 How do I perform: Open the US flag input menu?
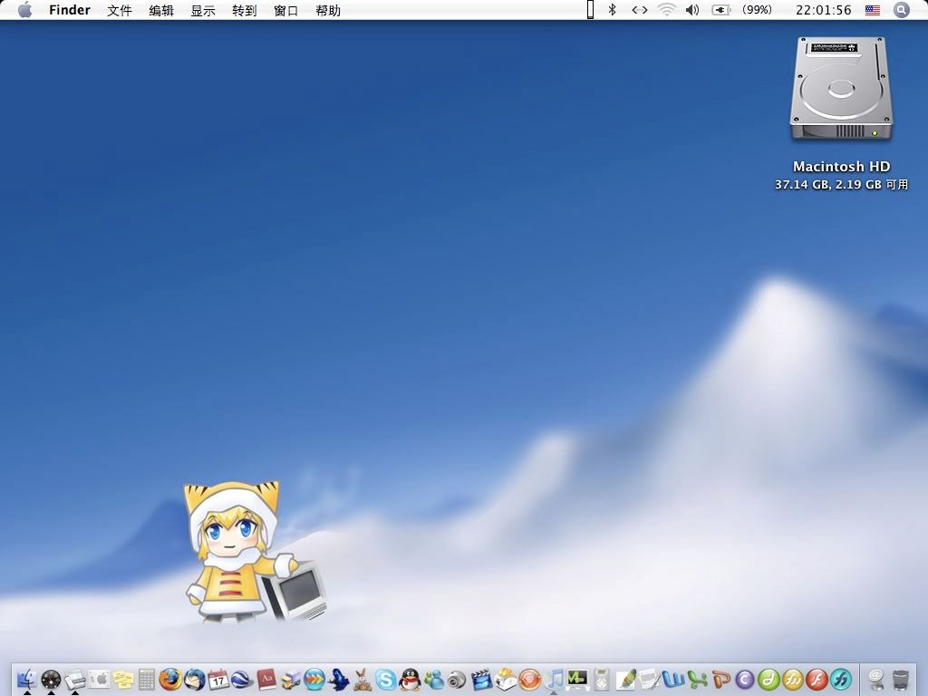873,10
